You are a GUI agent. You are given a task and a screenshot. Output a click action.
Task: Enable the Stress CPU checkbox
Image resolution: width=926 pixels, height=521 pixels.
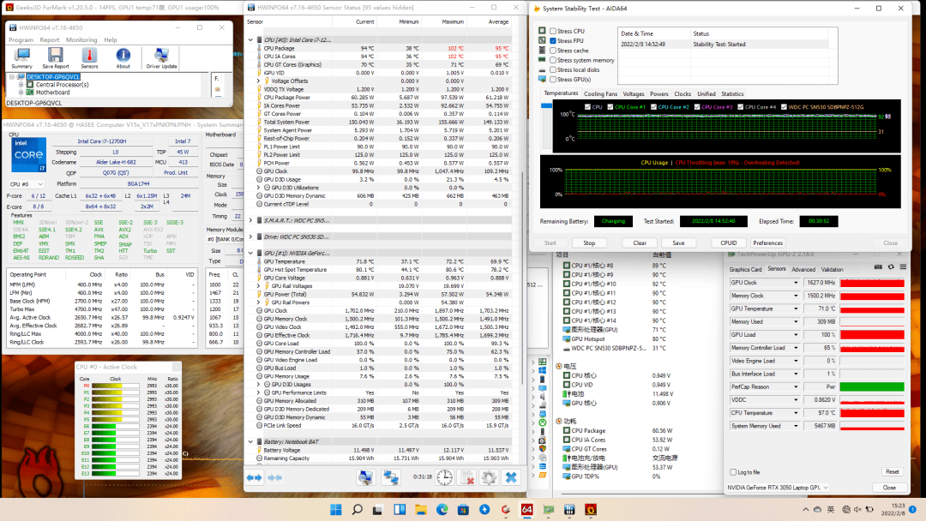pyautogui.click(x=553, y=31)
